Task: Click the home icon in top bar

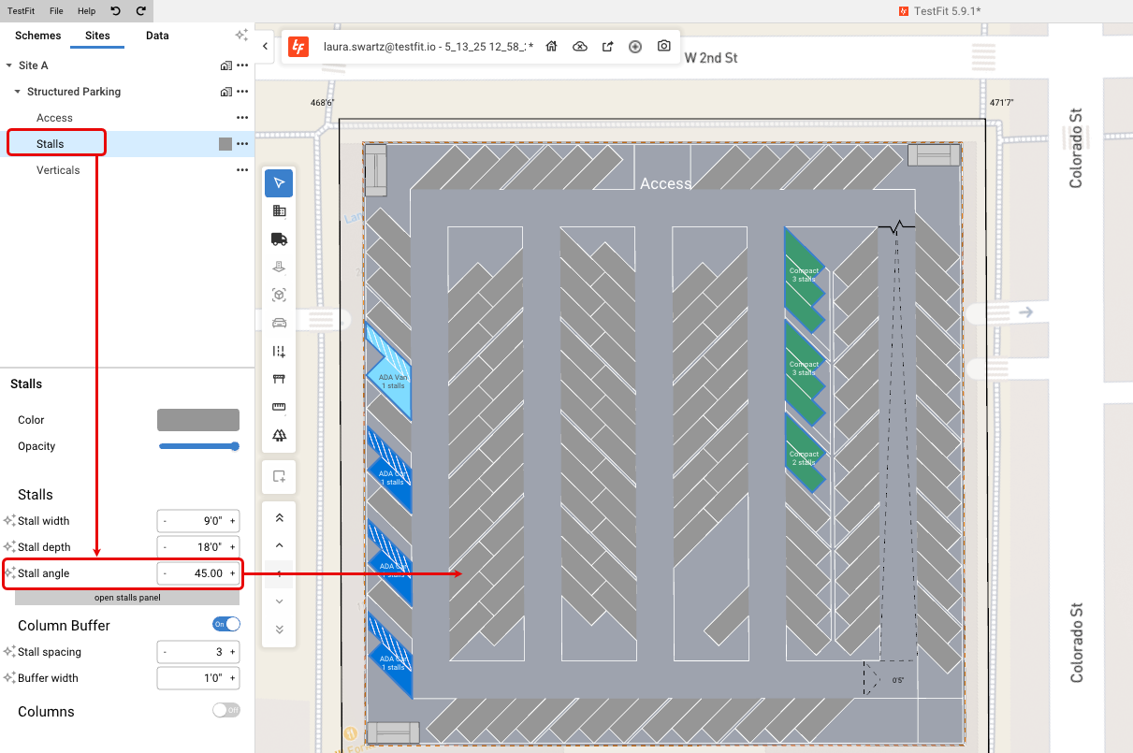Action: [552, 46]
